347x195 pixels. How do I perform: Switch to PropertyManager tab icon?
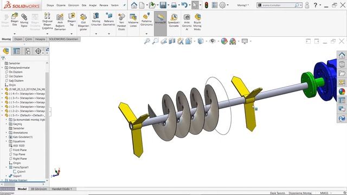17,51
